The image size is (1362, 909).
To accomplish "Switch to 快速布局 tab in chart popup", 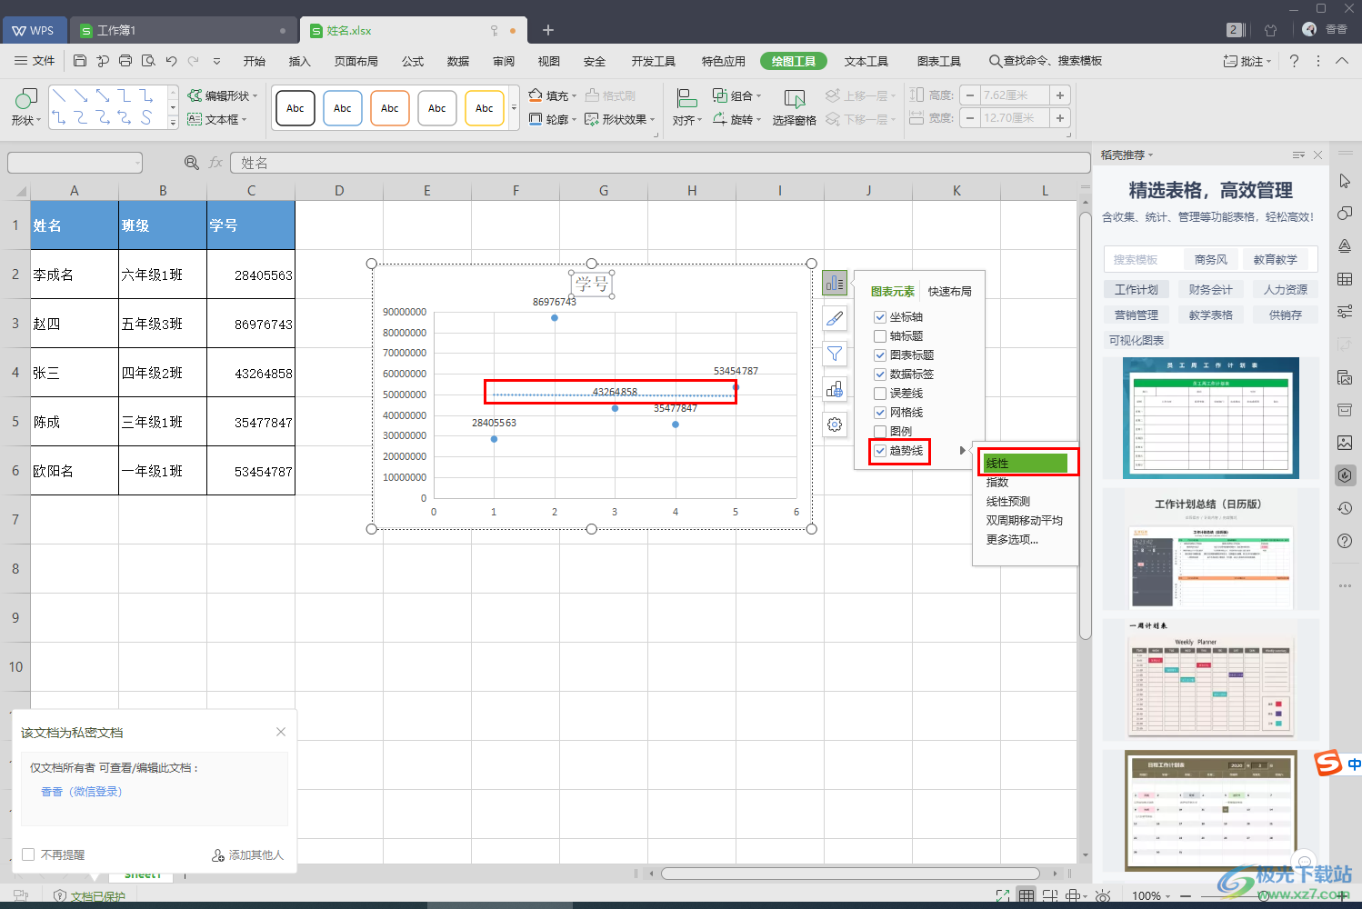I will tap(950, 292).
